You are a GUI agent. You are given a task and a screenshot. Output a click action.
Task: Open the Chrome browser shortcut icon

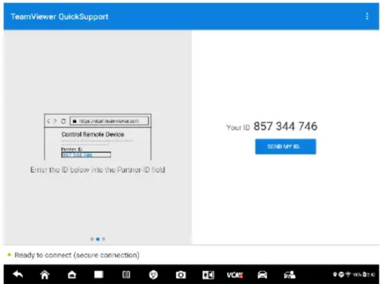[x=153, y=275]
